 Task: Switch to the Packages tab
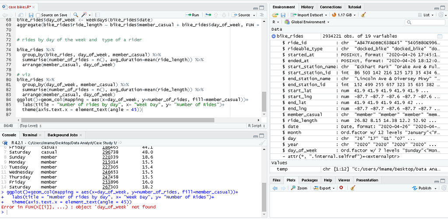[x=309, y=180]
